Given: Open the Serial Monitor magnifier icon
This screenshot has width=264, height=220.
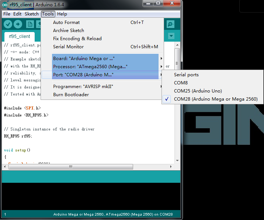Looking at the screenshot, I should click(170, 24).
